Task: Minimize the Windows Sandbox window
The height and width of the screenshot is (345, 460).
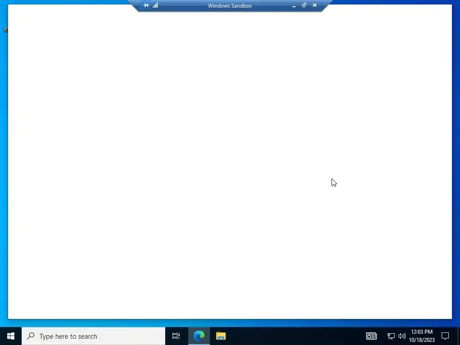Action: pyautogui.click(x=294, y=5)
